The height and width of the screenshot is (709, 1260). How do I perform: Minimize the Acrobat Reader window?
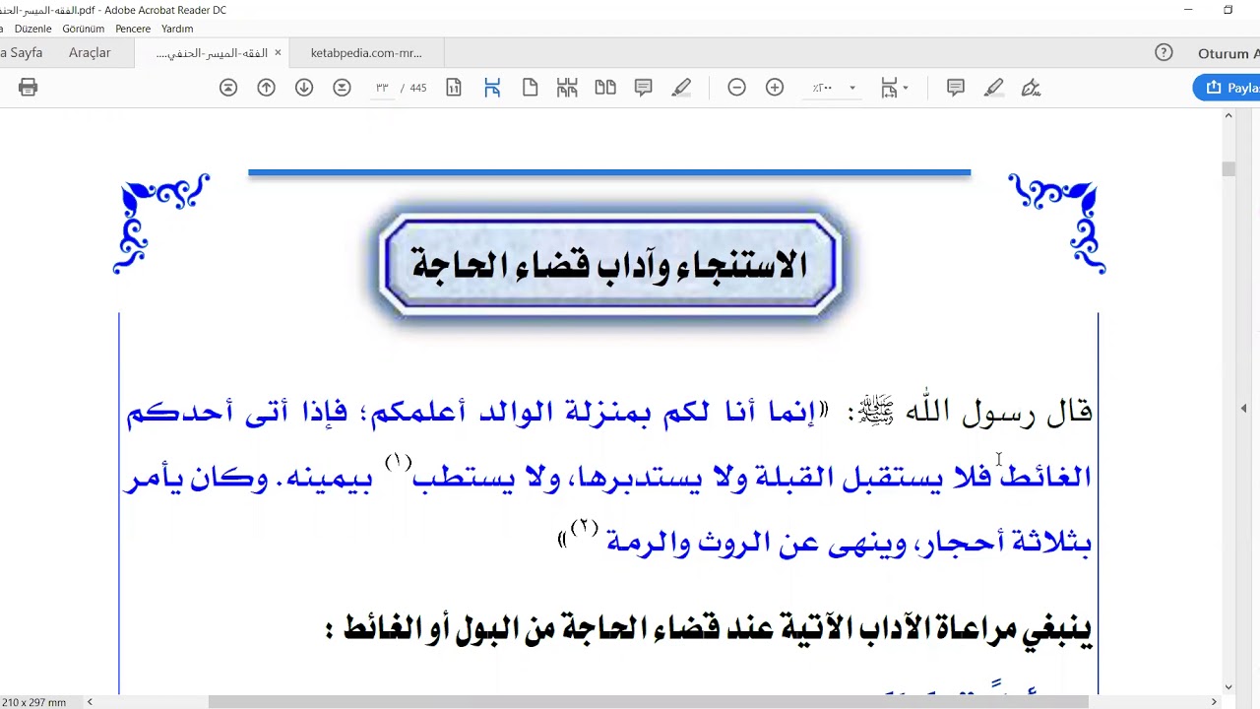[x=1188, y=10]
